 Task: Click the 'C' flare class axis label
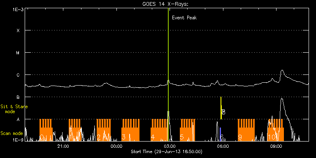coord(18,75)
